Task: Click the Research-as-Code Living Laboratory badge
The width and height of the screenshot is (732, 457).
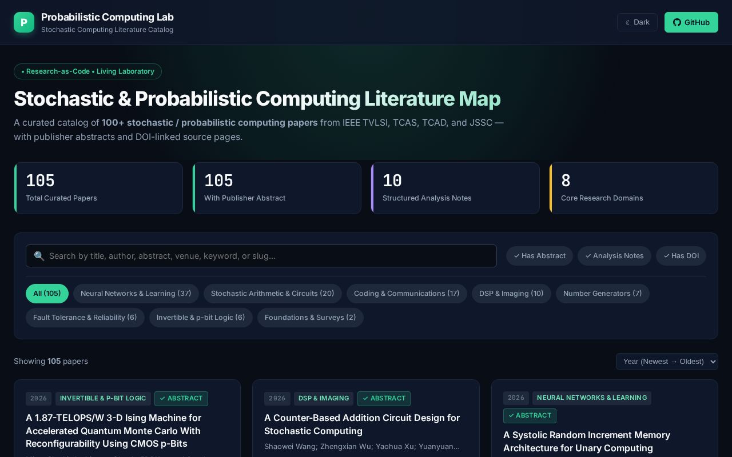Action: [87, 71]
